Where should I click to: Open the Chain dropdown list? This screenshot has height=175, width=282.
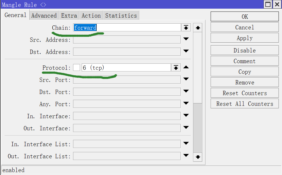pyautogui.click(x=186, y=28)
